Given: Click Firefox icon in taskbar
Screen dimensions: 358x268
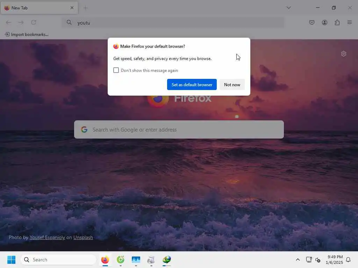Looking at the screenshot, I should [105, 260].
